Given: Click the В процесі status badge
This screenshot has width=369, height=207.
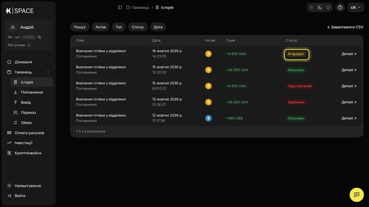Looking at the screenshot, I should [x=296, y=54].
